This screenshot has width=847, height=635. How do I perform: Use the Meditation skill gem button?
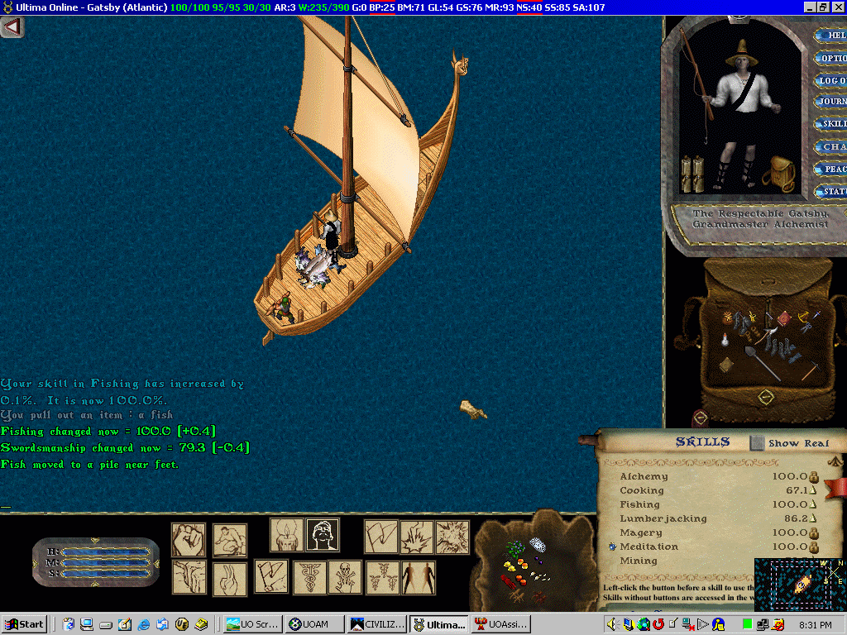[x=612, y=547]
